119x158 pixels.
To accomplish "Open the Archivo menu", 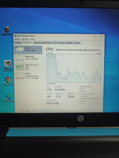I will point(17,39).
